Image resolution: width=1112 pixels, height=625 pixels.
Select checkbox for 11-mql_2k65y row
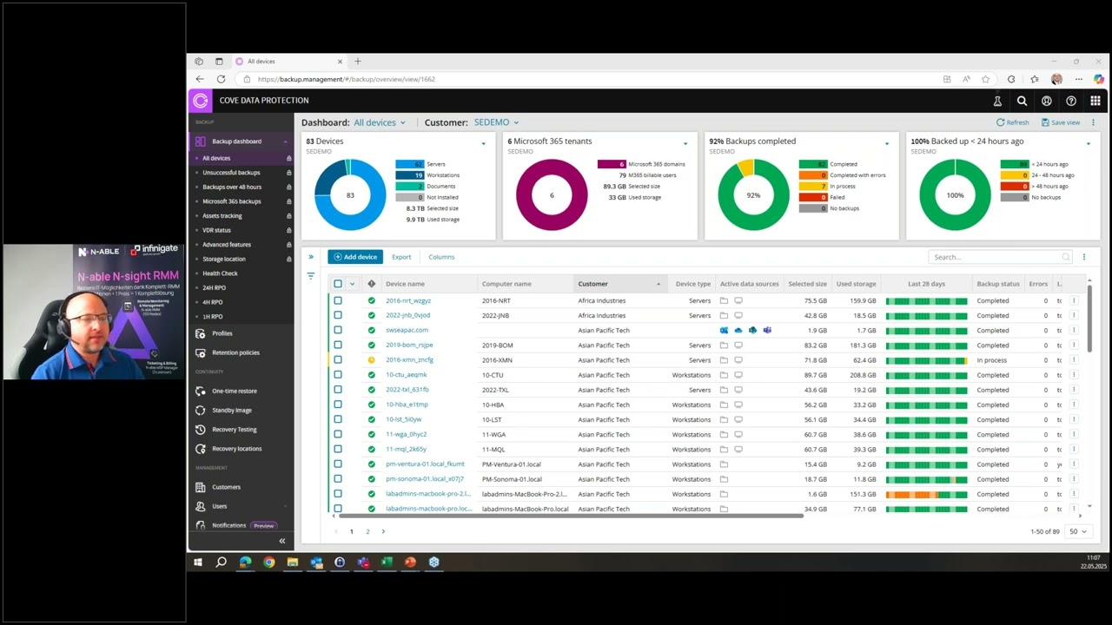pyautogui.click(x=338, y=449)
